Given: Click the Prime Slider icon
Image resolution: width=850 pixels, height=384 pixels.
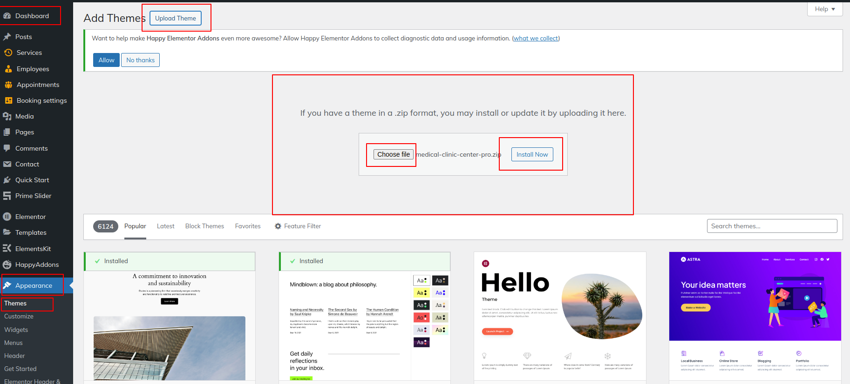Looking at the screenshot, I should (7, 196).
